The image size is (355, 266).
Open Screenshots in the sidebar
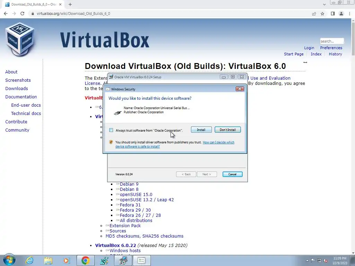pos(18,80)
